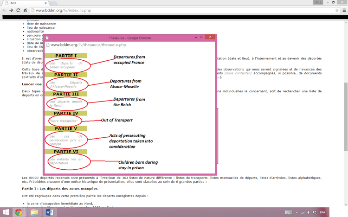Screen dimensions: 348x217
Task: Follow the 'nous contacter' link
Action: click(x=238, y=73)
